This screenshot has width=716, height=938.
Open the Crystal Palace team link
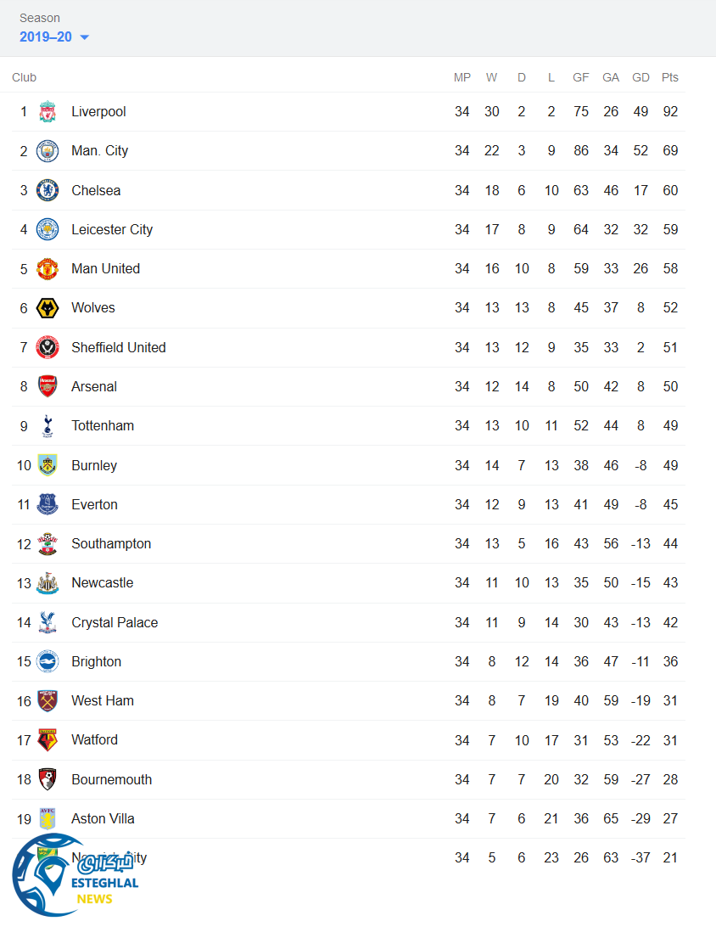pos(115,622)
